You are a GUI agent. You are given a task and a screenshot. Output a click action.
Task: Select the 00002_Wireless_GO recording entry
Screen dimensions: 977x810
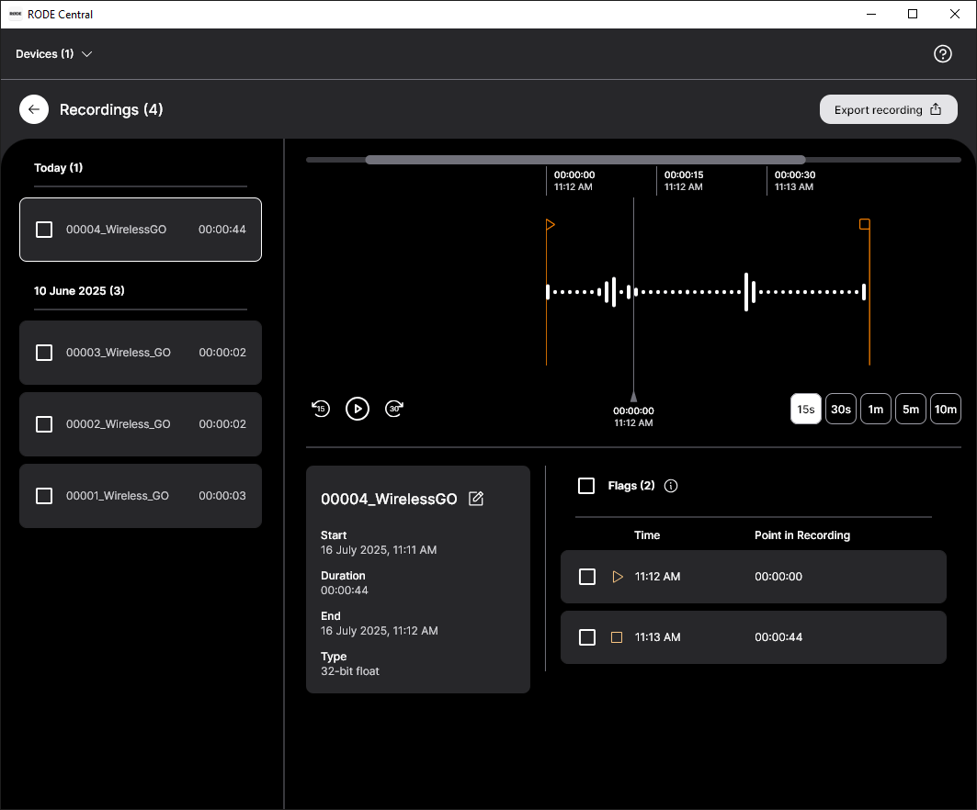[x=140, y=424]
